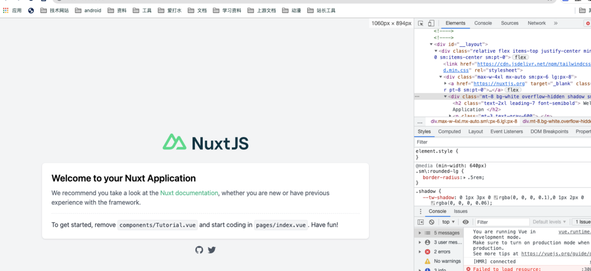Image resolution: width=591 pixels, height=271 pixels.
Task: Click the 1 Issue button
Action: click(x=581, y=222)
